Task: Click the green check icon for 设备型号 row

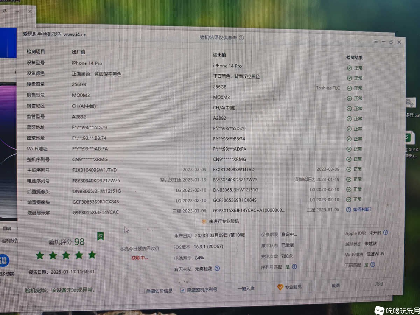Action: click(349, 68)
